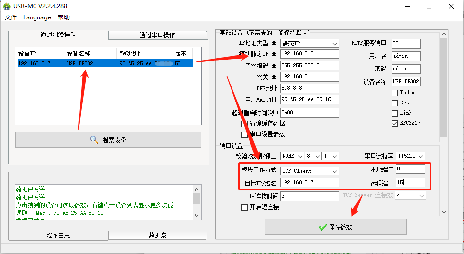Switch to 操作日志 tab
The height and width of the screenshot is (254, 464).
pyautogui.click(x=58, y=236)
